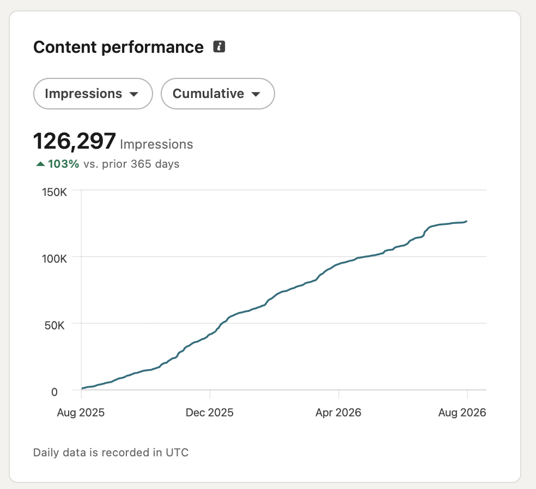Click the Impressions dropdown arrow
Viewport: 536px width, 489px height.
click(x=134, y=94)
